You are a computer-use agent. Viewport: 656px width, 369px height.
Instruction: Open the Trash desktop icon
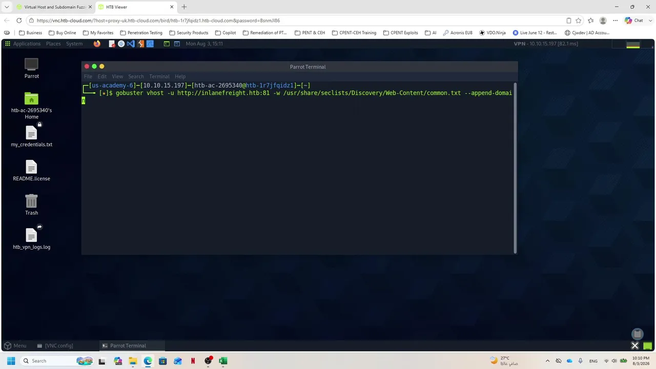click(x=31, y=205)
